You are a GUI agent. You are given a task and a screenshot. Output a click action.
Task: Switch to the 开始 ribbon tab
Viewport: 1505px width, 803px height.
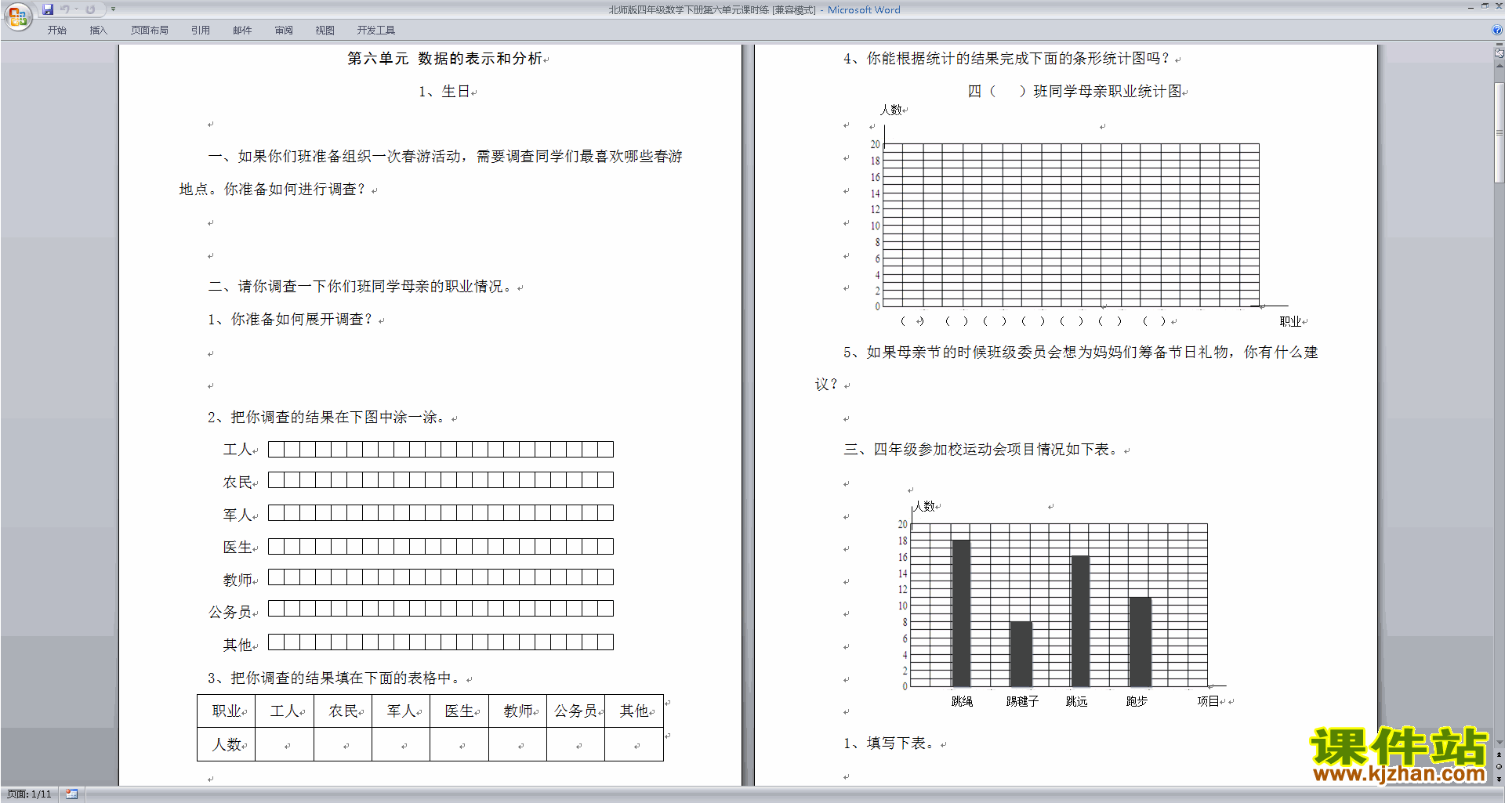[56, 31]
